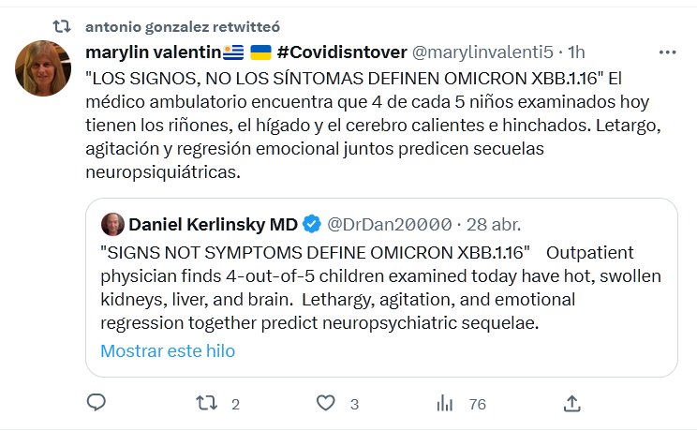The image size is (697, 431).
Task: Click the "28 abr." quoted tweet date
Action: [492, 224]
